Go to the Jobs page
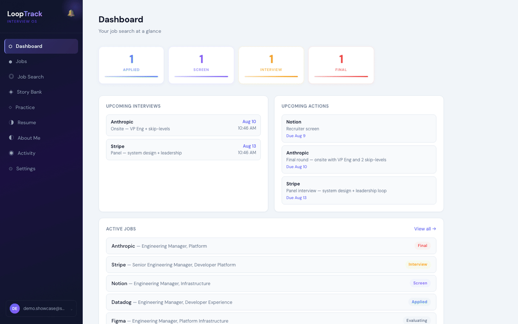This screenshot has height=324, width=518. (x=41, y=62)
